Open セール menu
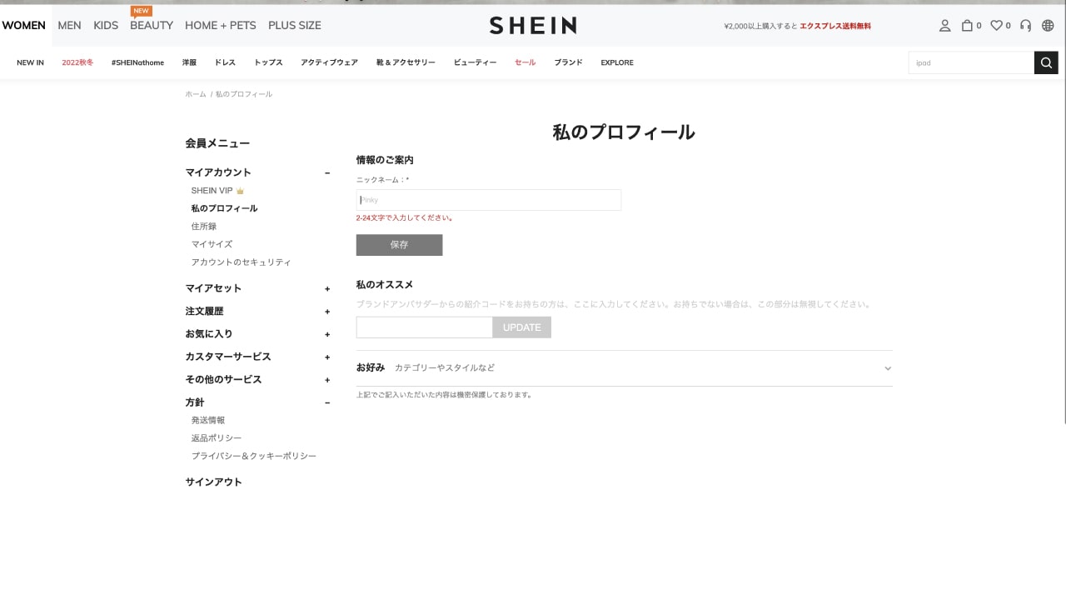 (x=525, y=62)
